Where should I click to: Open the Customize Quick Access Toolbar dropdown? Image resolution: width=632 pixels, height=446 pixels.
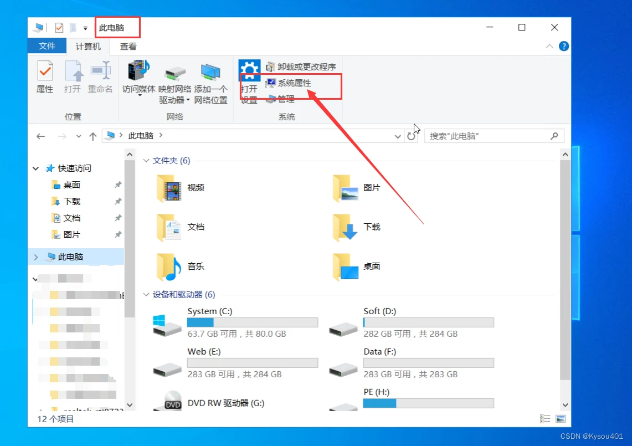click(85, 28)
